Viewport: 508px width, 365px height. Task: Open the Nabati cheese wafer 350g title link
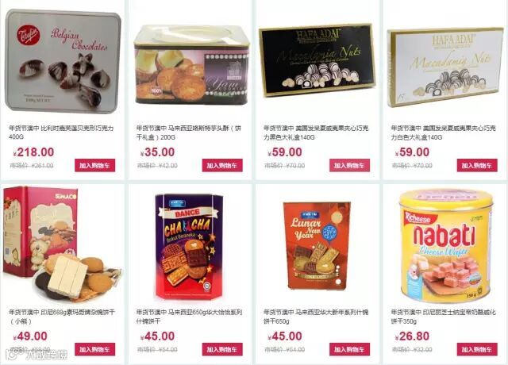443,317
